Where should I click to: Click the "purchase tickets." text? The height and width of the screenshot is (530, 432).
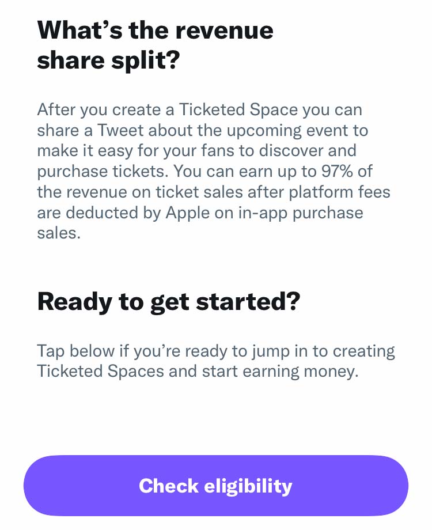pyautogui.click(x=103, y=172)
